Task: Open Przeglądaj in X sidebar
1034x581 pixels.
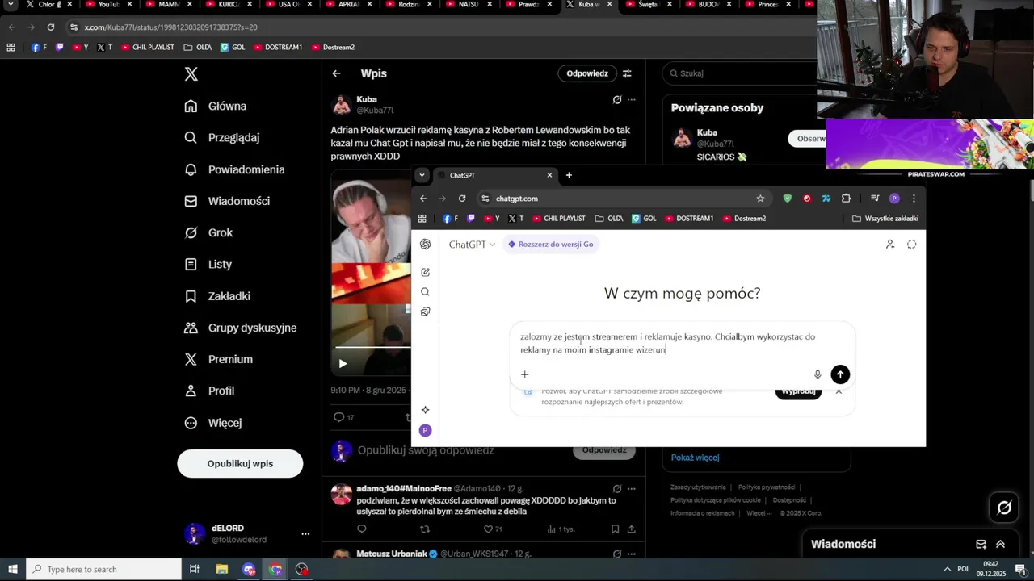Action: (x=222, y=137)
